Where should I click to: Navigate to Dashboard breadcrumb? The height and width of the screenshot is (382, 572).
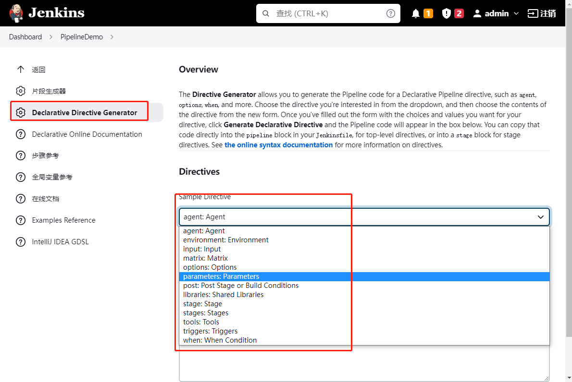point(25,36)
